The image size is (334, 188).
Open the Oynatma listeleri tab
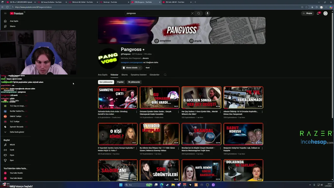click(139, 75)
